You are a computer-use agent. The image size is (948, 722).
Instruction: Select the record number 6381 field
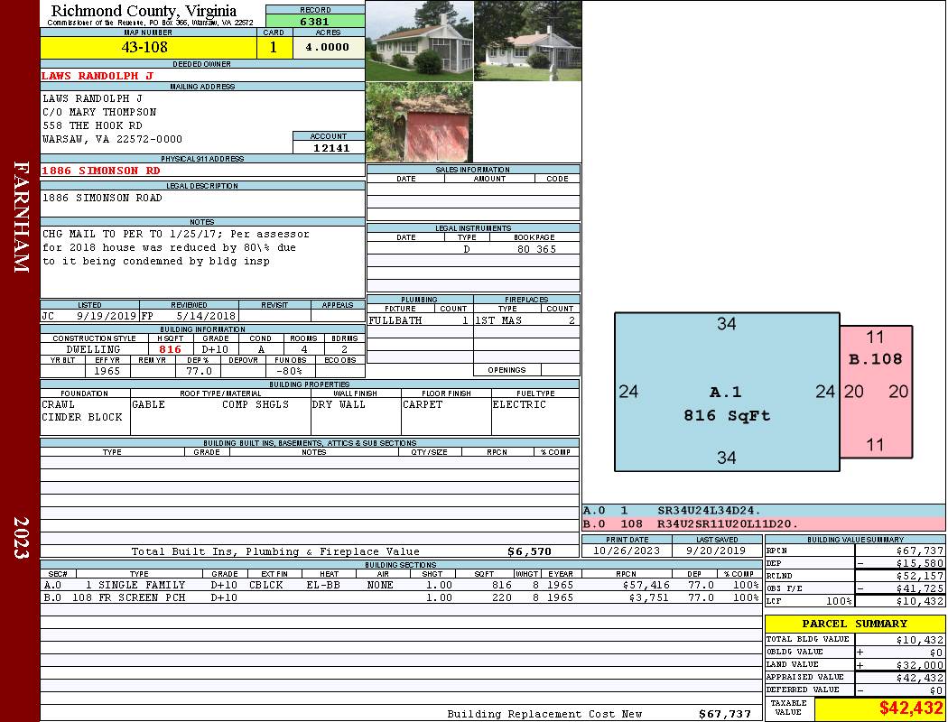point(314,21)
